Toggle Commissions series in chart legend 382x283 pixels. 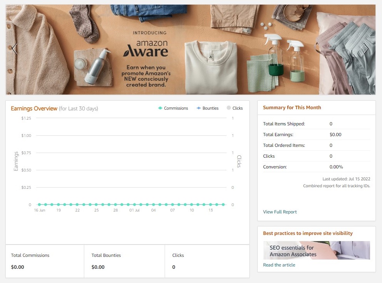(x=173, y=108)
